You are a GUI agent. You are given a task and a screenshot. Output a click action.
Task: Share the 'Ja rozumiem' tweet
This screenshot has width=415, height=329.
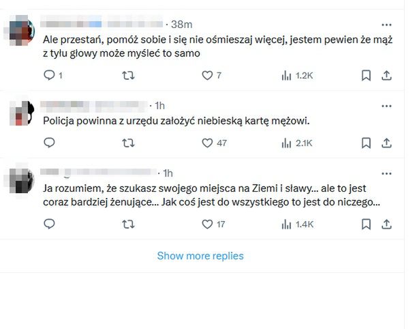[386, 224]
